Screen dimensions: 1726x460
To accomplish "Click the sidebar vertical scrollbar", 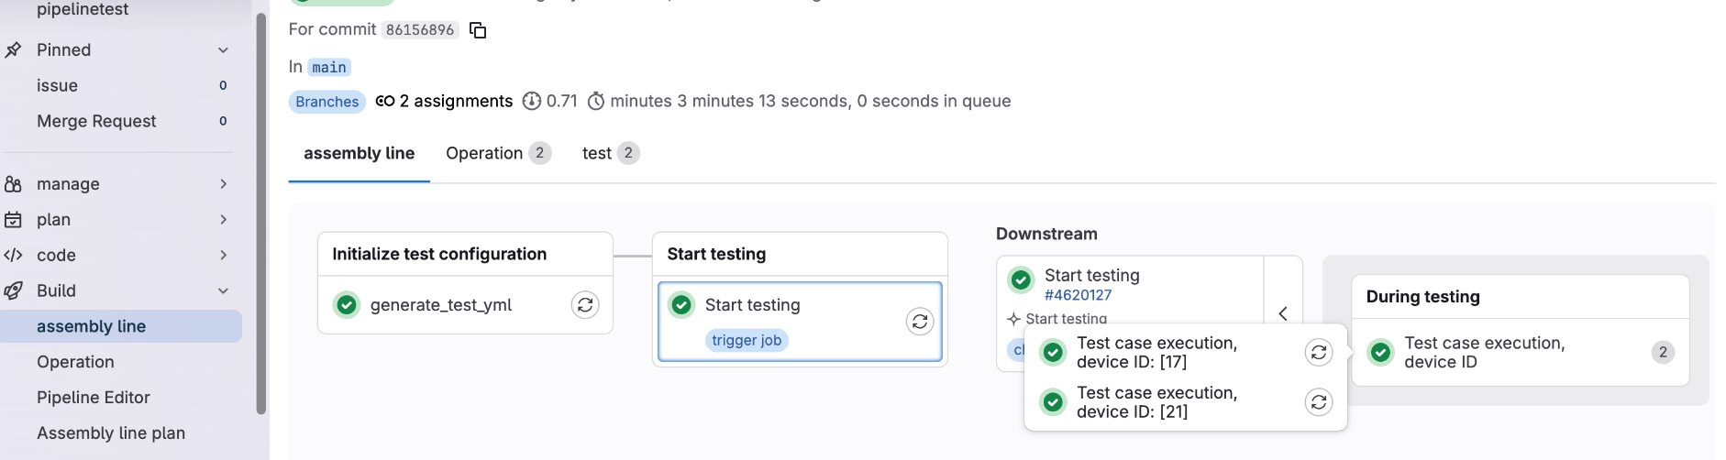I will (x=261, y=211).
